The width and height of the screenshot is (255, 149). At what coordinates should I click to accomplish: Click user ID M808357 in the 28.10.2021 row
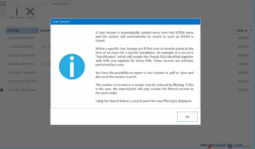[244, 73]
